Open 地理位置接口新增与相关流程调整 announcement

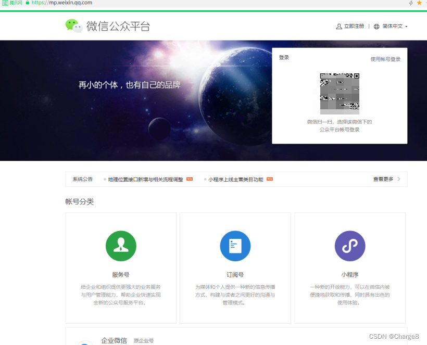click(x=145, y=180)
